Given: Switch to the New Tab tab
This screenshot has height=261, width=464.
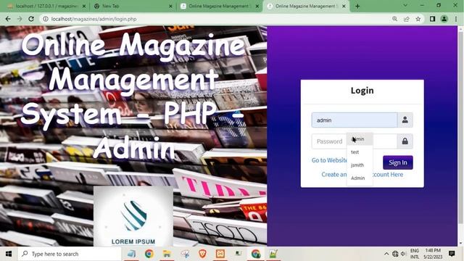Looking at the screenshot, I should pos(133,6).
